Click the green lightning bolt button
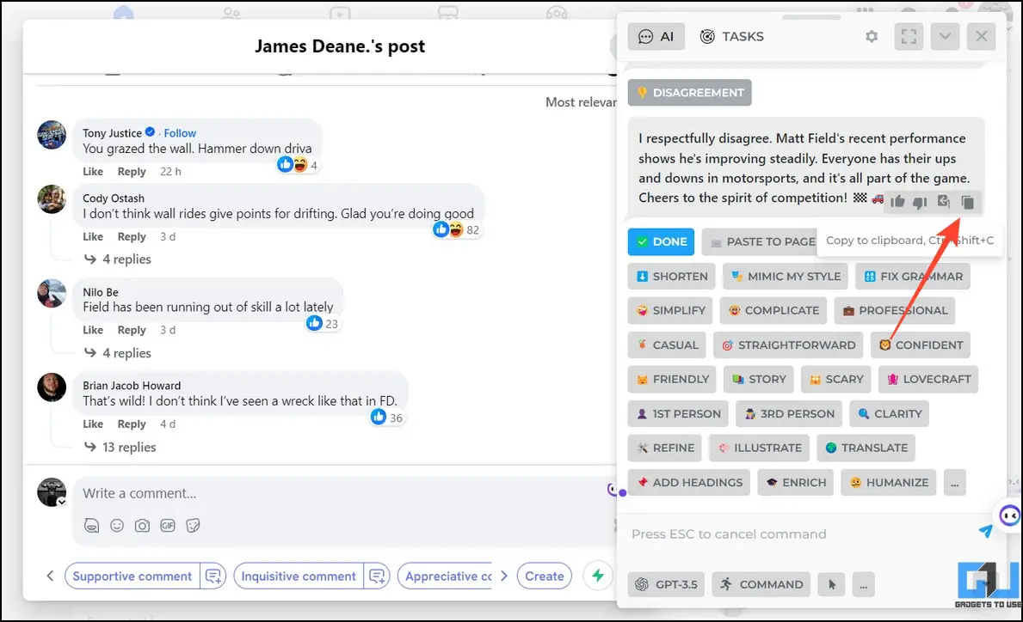Viewport: 1023px width, 622px height. tap(598, 575)
